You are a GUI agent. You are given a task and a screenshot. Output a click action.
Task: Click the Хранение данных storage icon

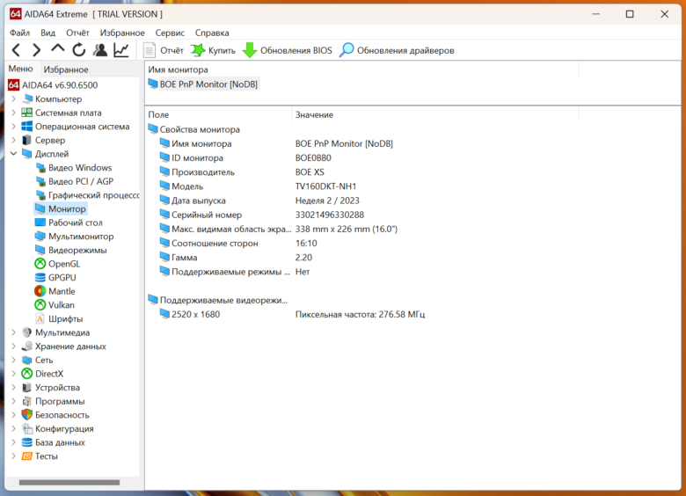[26, 346]
